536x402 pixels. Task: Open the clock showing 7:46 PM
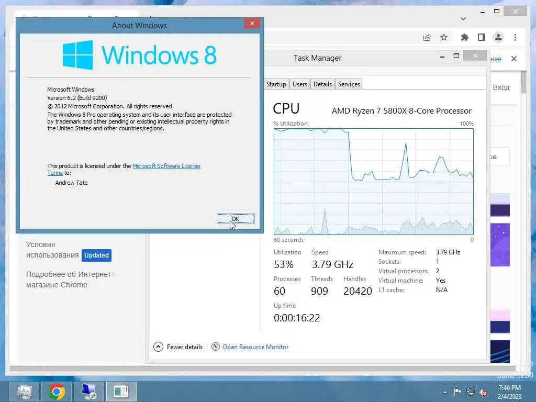tap(509, 392)
